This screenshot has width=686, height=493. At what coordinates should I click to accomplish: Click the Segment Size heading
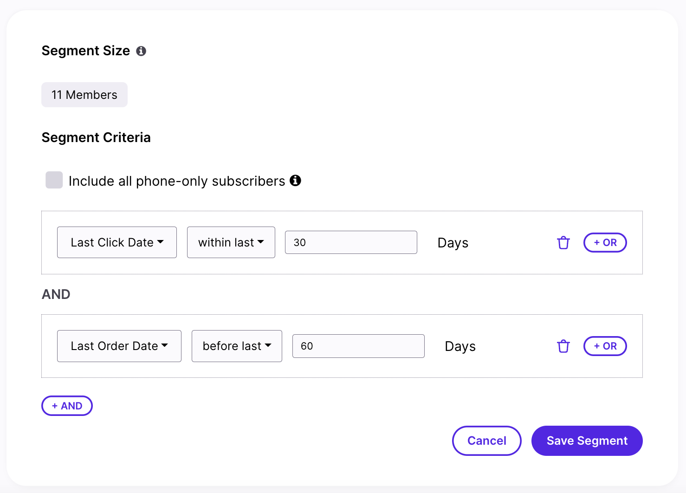pos(86,51)
